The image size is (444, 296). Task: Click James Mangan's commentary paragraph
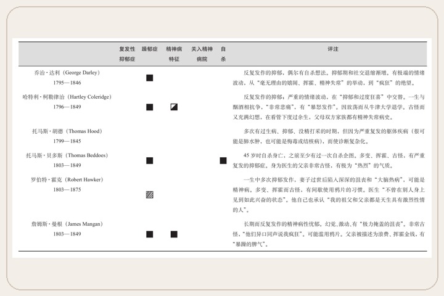coord(329,234)
